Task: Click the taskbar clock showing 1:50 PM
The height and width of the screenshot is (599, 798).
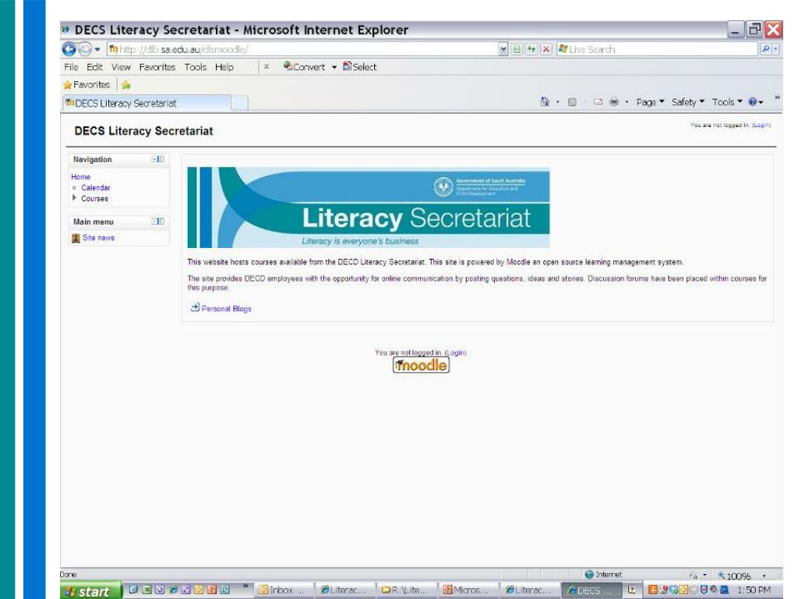Action: point(754,590)
